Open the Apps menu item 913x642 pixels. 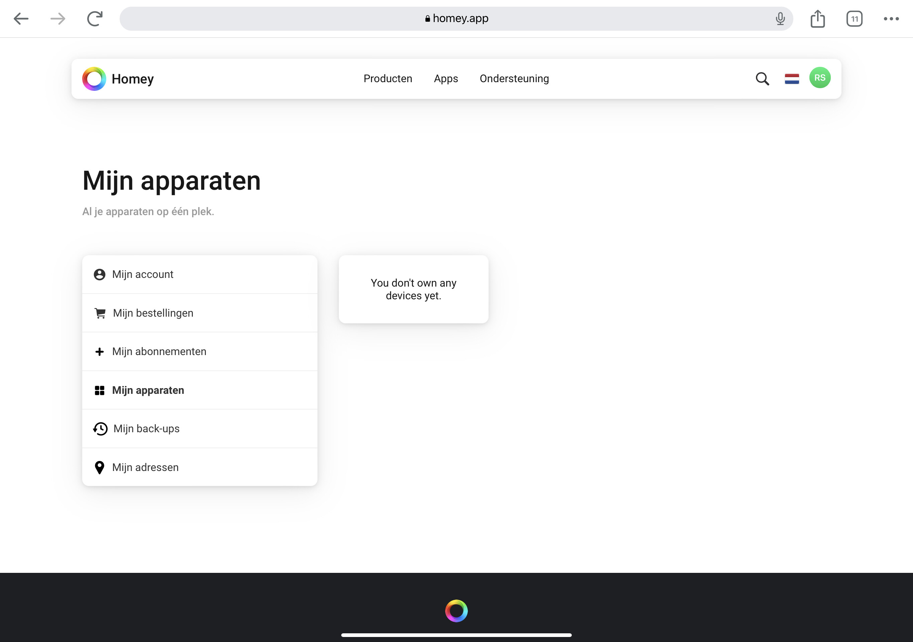[x=446, y=79]
